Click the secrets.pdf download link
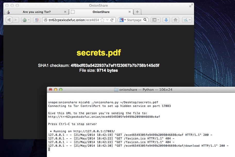 [x=99, y=53]
